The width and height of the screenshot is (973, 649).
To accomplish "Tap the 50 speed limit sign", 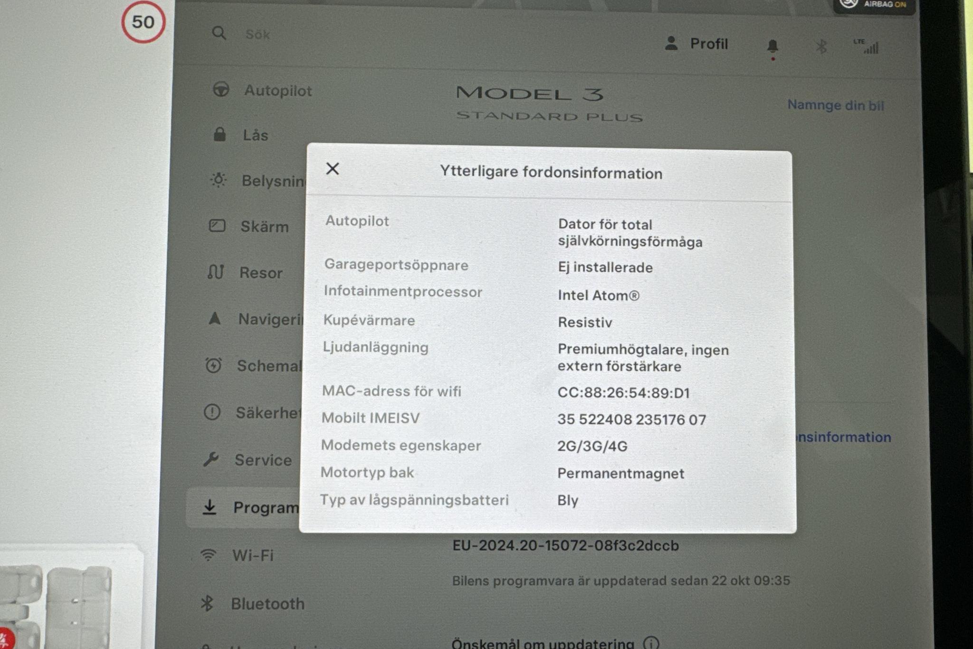I will pyautogui.click(x=143, y=22).
